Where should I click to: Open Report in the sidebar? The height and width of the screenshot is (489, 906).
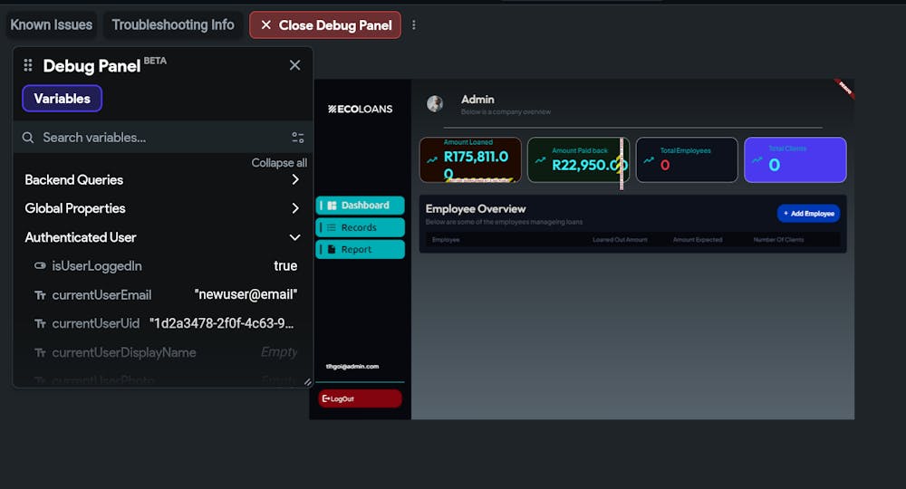[x=360, y=249]
